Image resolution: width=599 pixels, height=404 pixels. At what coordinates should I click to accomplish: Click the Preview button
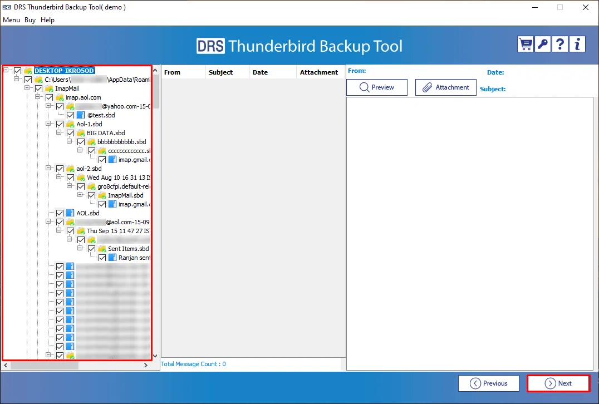[x=377, y=87]
